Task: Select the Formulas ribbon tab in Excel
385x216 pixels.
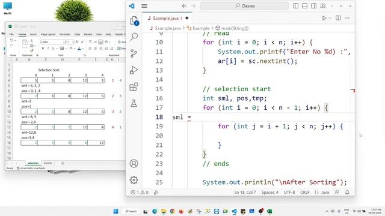Action: pyautogui.click(x=65, y=34)
